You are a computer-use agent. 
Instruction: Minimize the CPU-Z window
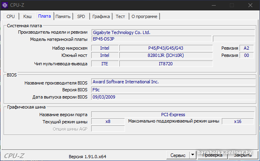214,5
